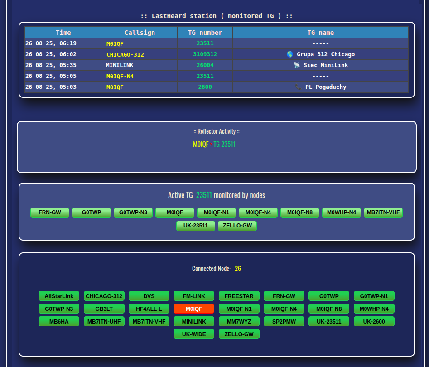Open the FM-LINK node button
Viewport: 429px width, 367px height.
click(194, 296)
